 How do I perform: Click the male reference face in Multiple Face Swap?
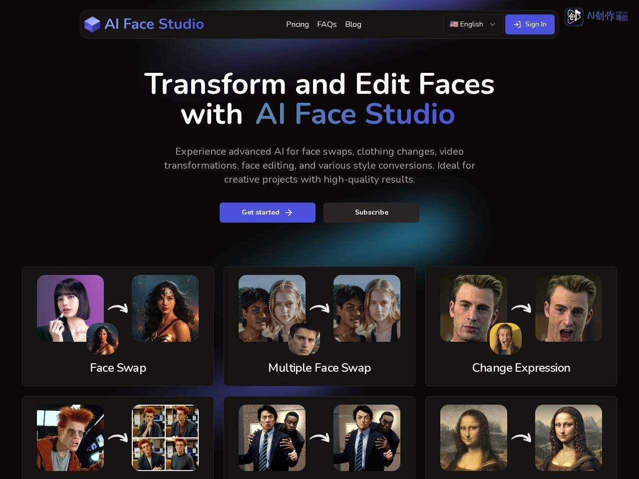304,339
